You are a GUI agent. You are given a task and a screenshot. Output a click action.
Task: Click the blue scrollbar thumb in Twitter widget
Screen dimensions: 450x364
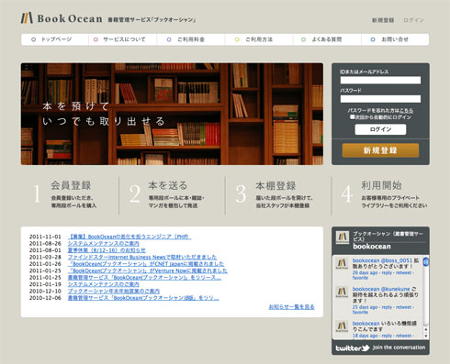coord(425,262)
